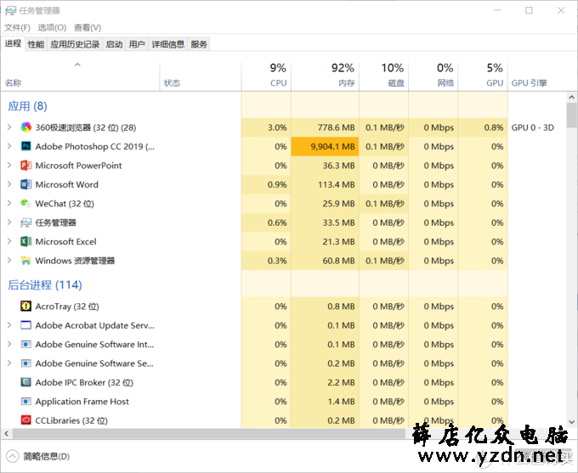578x473 pixels.
Task: Expand the Adobe Genuine Software Int... row
Action: (x=9, y=345)
